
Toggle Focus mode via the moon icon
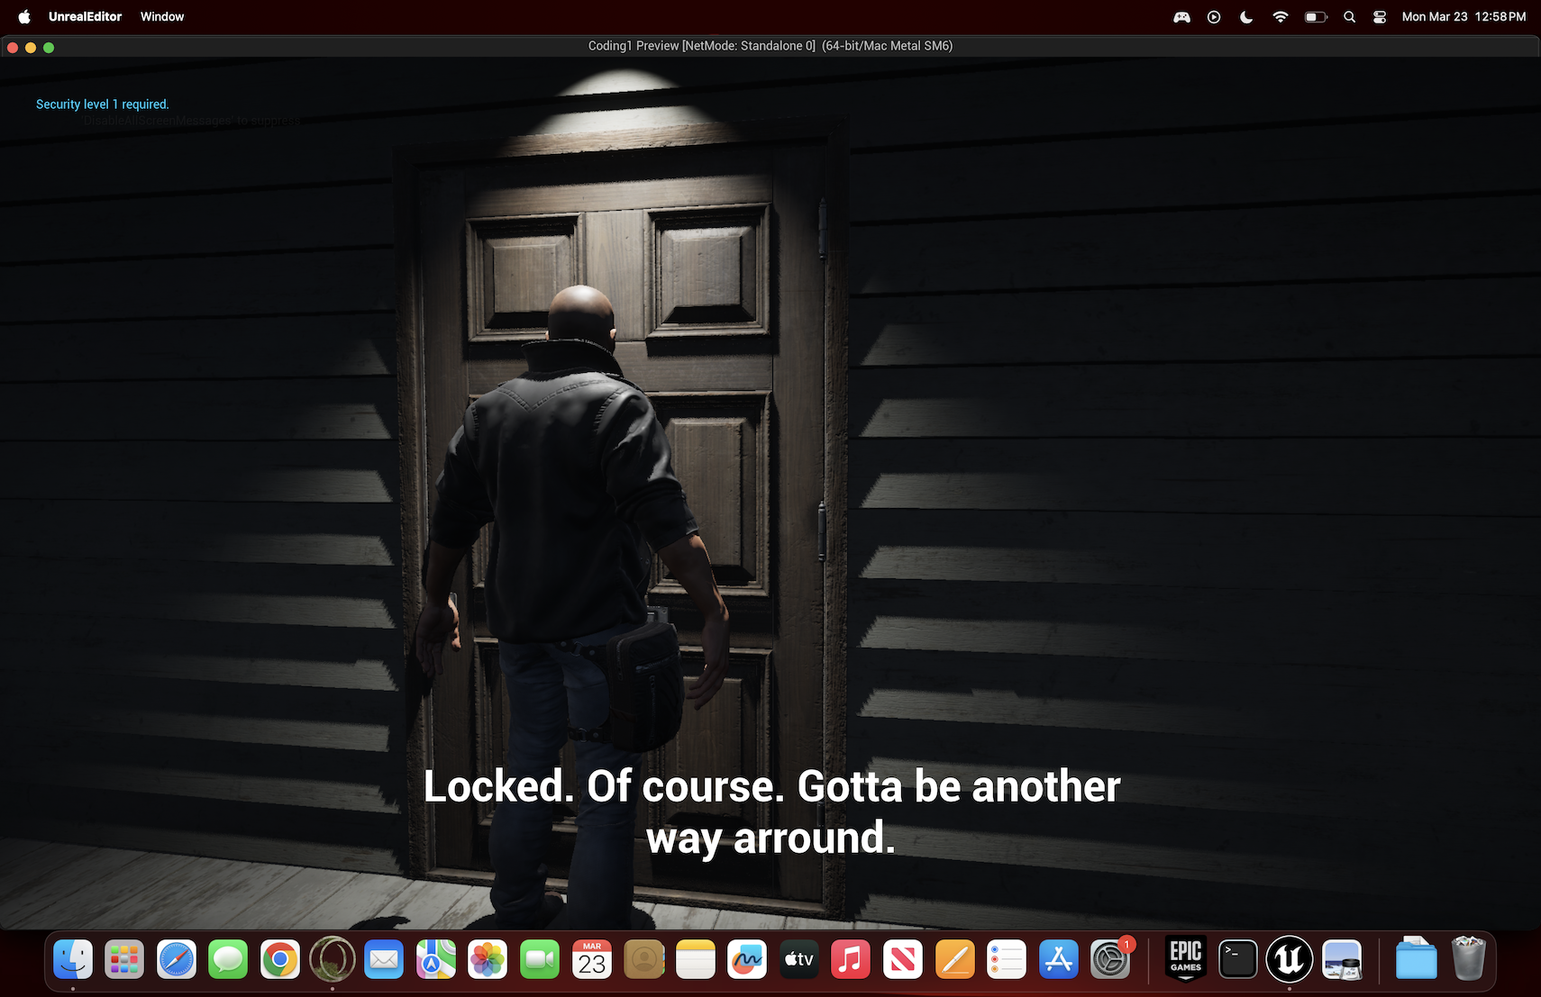click(1246, 16)
